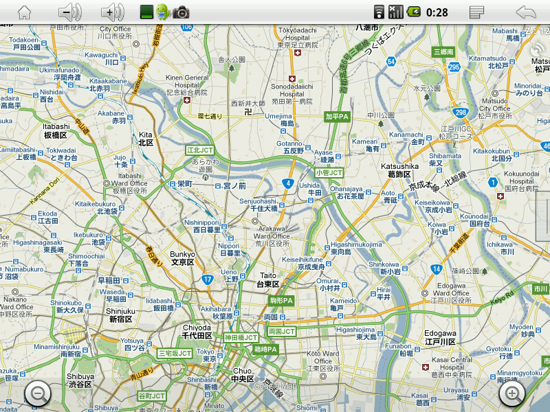This screenshot has width=550, height=412.
Task: Tap the Chiyoda 千代田区 ward label
Action: [x=197, y=332]
